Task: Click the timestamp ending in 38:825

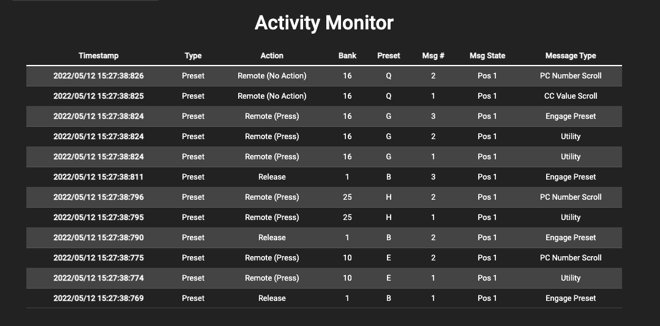Action: pyautogui.click(x=99, y=96)
